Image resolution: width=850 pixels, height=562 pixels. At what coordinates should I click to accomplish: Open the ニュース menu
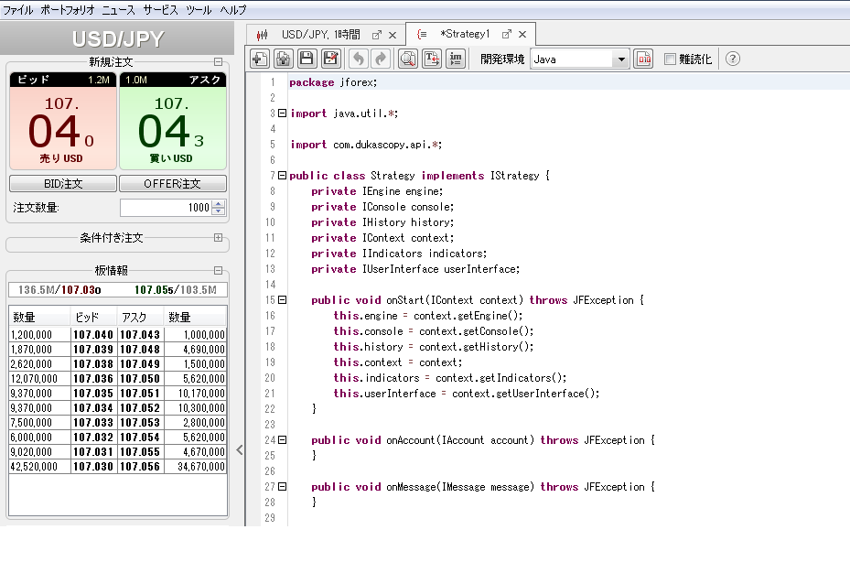pos(119,10)
